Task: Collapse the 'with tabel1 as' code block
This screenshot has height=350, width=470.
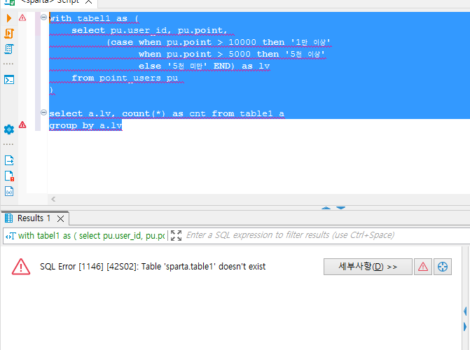Action: 43,17
